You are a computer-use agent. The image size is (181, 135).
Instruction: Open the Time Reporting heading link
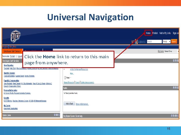click(x=9, y=65)
